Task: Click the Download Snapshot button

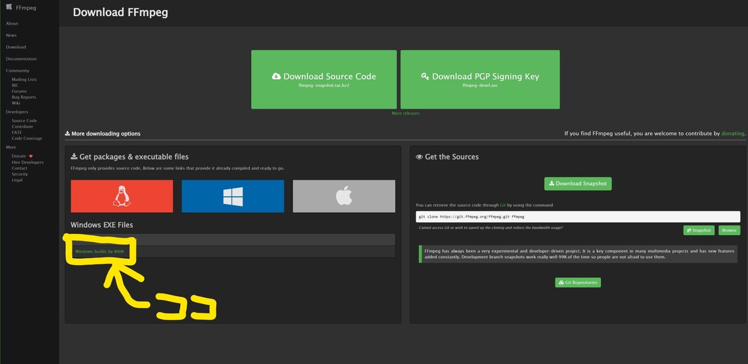Action: 578,184
